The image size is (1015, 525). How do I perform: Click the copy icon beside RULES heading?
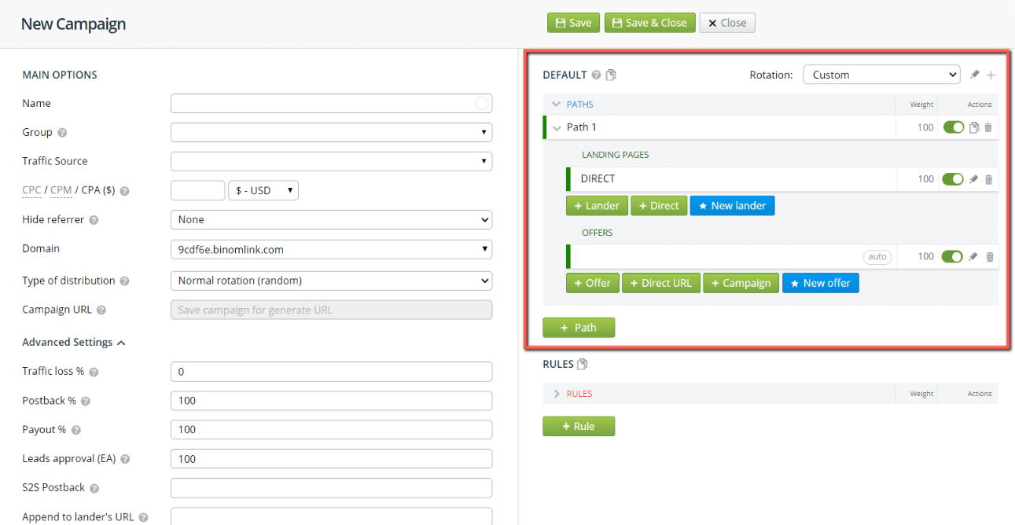coord(582,365)
